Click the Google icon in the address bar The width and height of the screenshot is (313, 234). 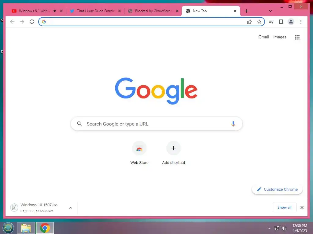pyautogui.click(x=44, y=22)
